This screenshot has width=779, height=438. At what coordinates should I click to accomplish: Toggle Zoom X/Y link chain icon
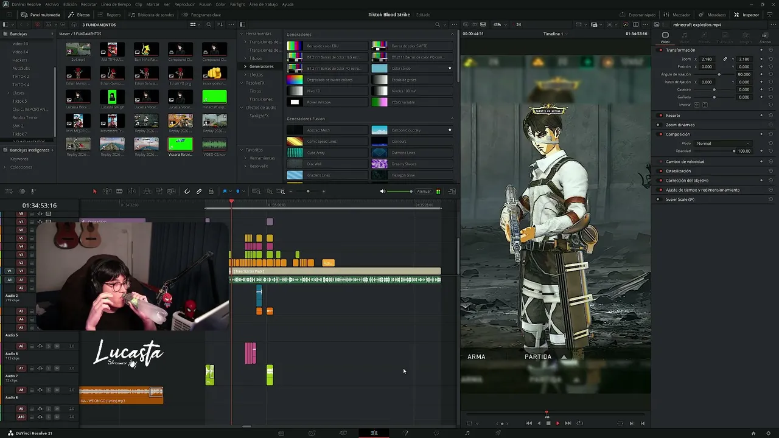pyautogui.click(x=725, y=59)
